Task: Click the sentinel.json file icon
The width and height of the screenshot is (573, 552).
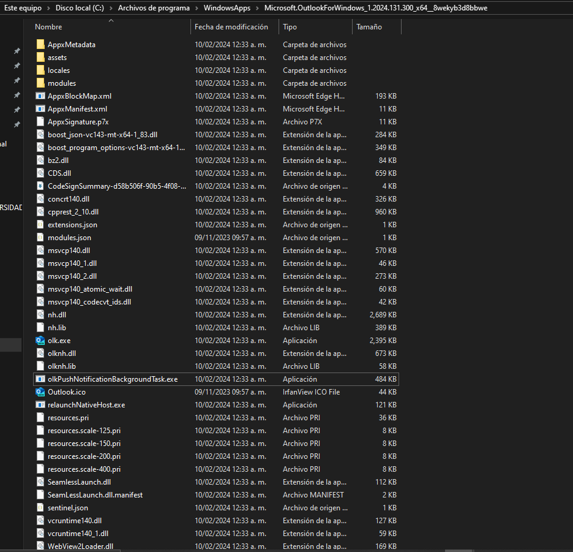Action: click(x=40, y=508)
